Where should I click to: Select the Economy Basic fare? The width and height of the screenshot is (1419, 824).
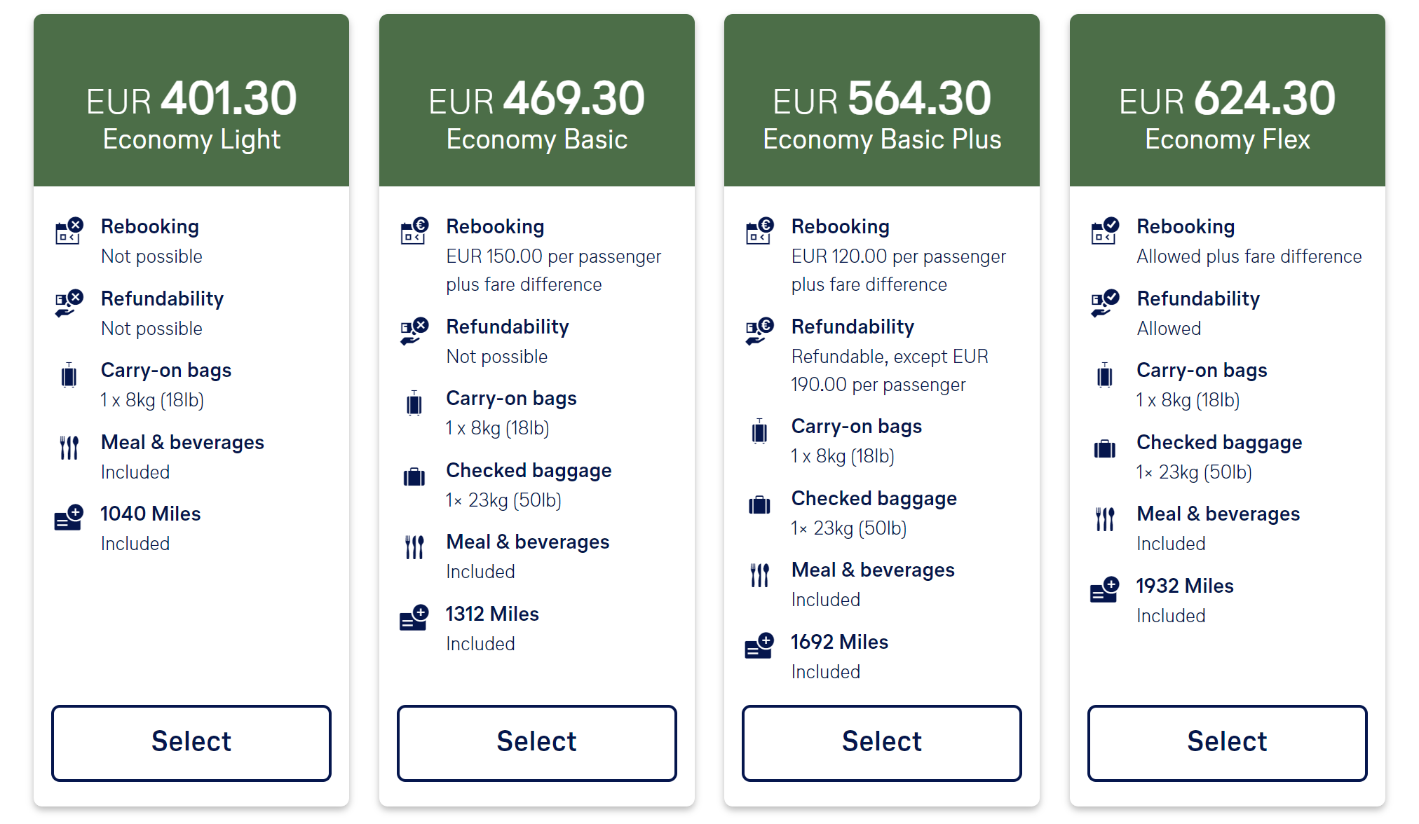tap(537, 743)
